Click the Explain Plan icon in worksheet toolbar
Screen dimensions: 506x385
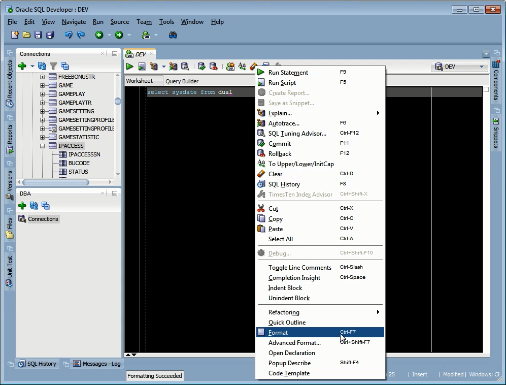tap(154, 67)
